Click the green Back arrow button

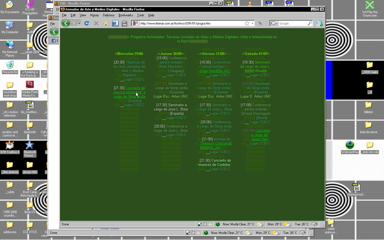(x=66, y=23)
